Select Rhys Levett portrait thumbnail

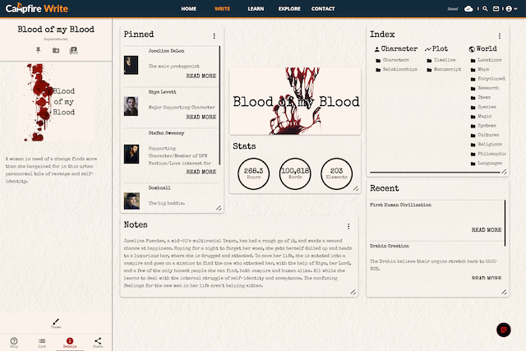[131, 106]
